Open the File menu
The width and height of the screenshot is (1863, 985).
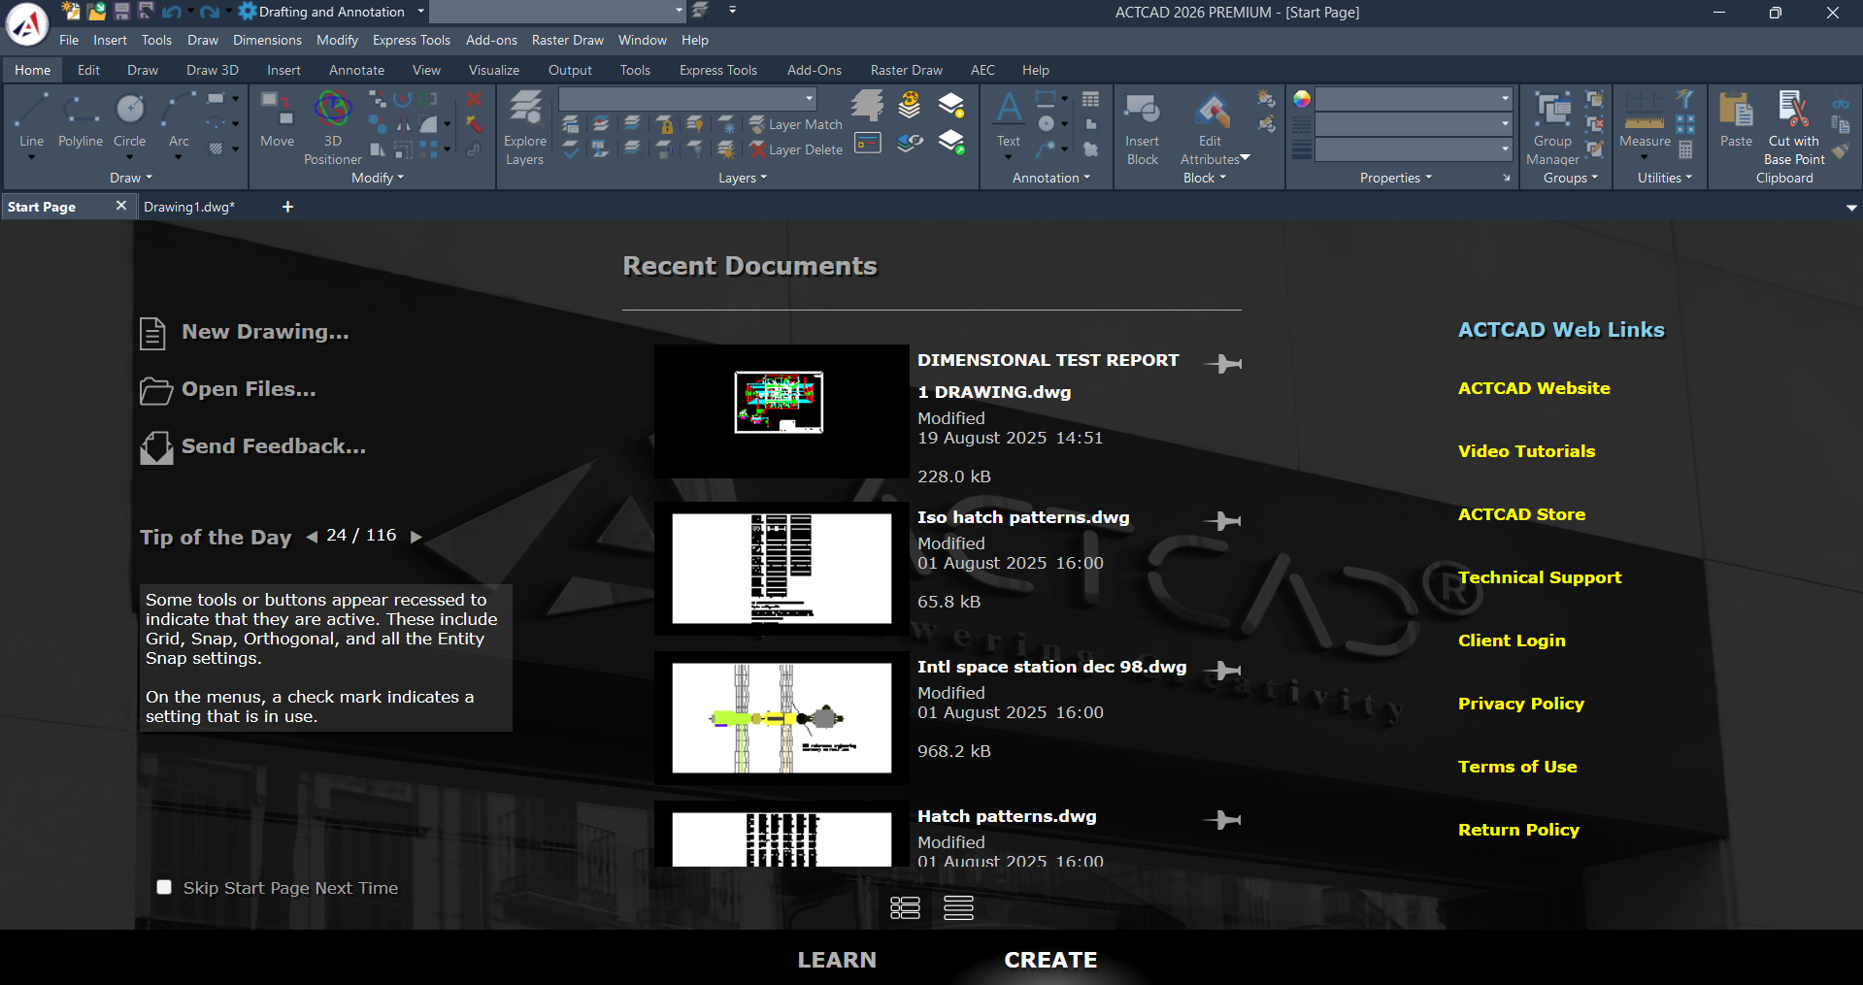[x=69, y=40]
